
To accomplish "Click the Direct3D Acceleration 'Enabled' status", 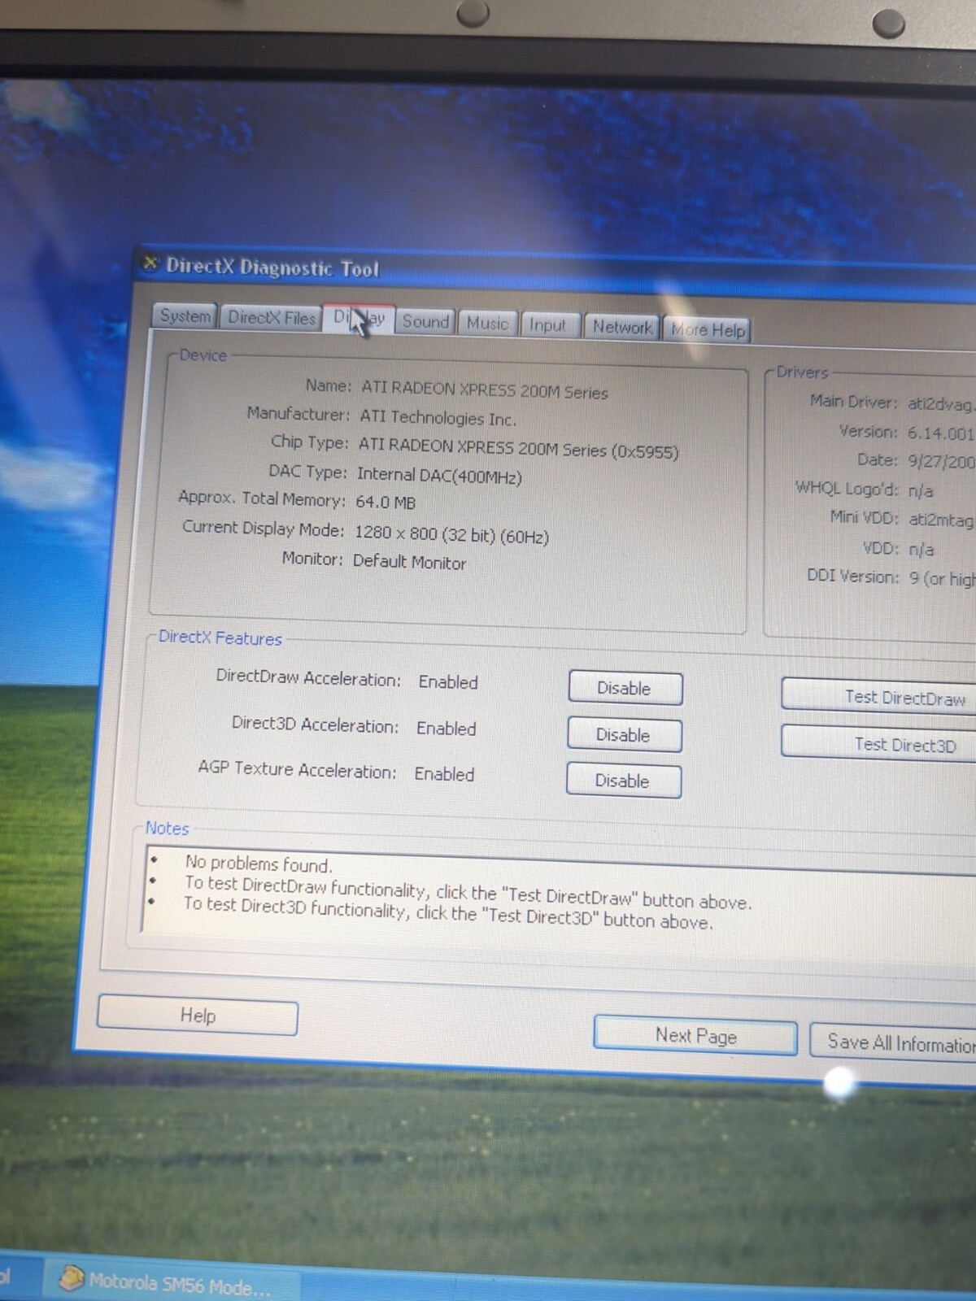I will tap(447, 729).
